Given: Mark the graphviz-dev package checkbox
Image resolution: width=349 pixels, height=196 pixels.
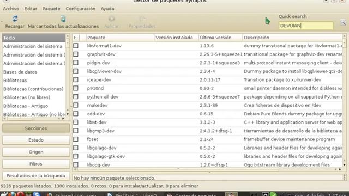Looking at the screenshot, I should [x=76, y=54].
